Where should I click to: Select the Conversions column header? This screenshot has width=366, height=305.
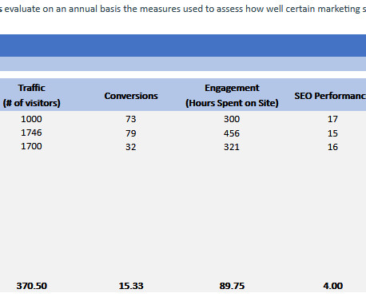tap(131, 96)
